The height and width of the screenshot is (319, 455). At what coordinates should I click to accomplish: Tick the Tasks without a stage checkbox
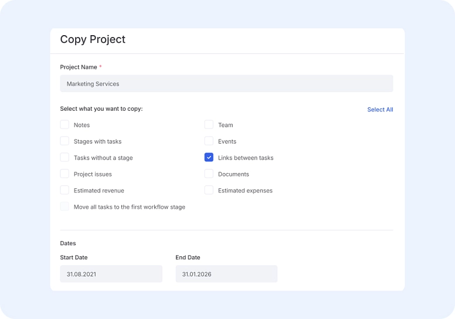click(x=64, y=158)
